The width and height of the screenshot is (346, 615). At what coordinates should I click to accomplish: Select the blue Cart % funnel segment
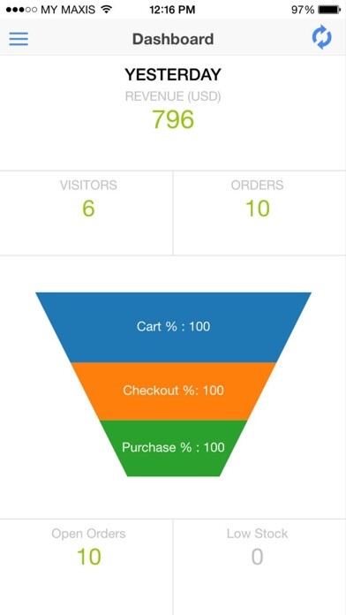pyautogui.click(x=173, y=327)
